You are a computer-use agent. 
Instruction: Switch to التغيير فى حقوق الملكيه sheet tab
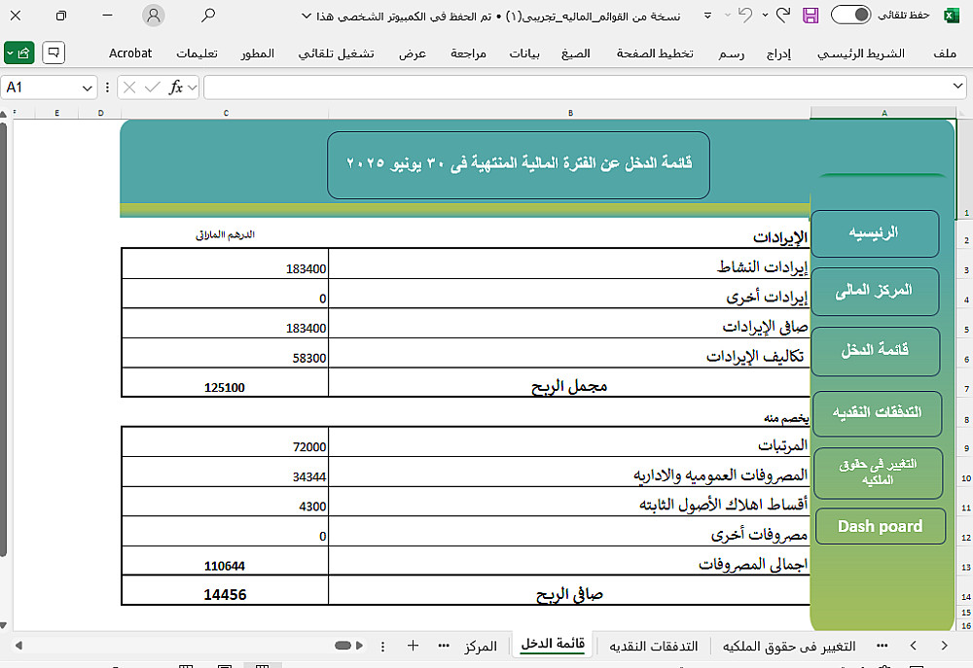(789, 647)
